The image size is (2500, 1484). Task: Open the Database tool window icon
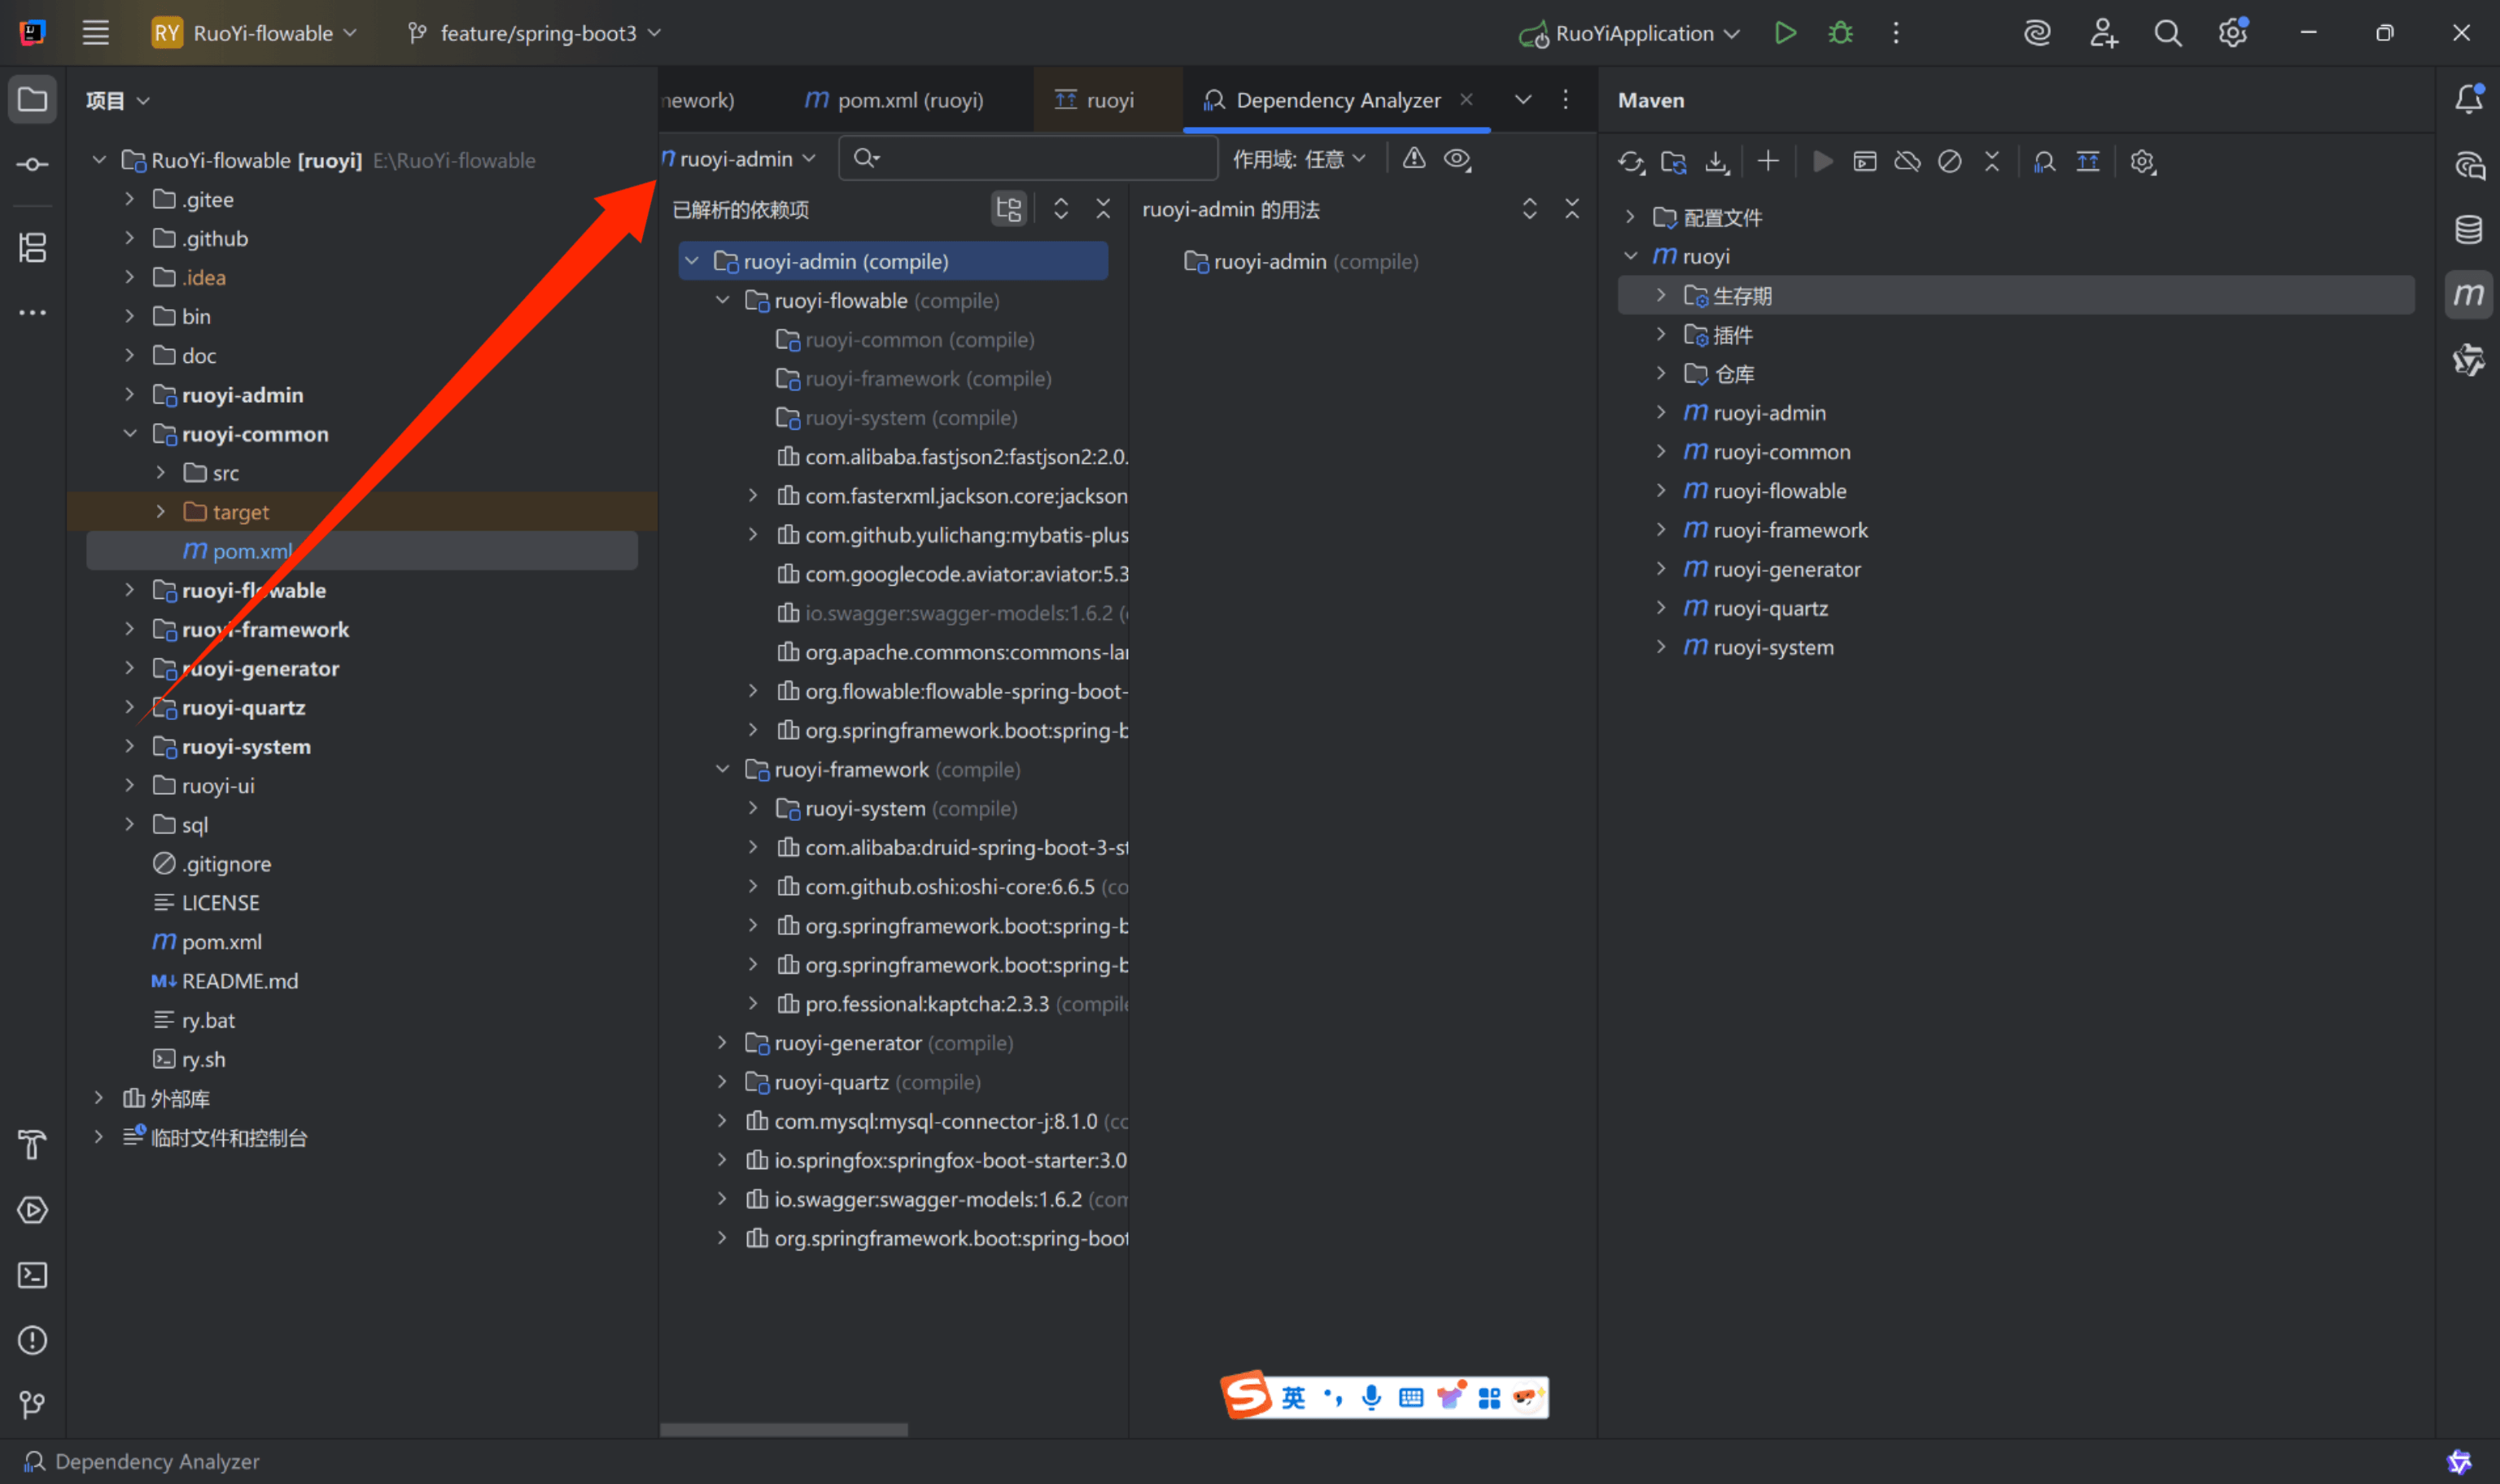[2468, 229]
